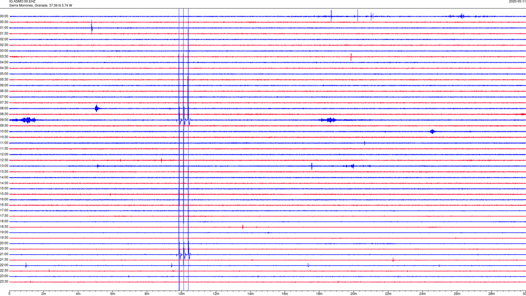The height and width of the screenshot is (296, 526).
Task: Click the 21:00 time label
Action: tap(4, 254)
